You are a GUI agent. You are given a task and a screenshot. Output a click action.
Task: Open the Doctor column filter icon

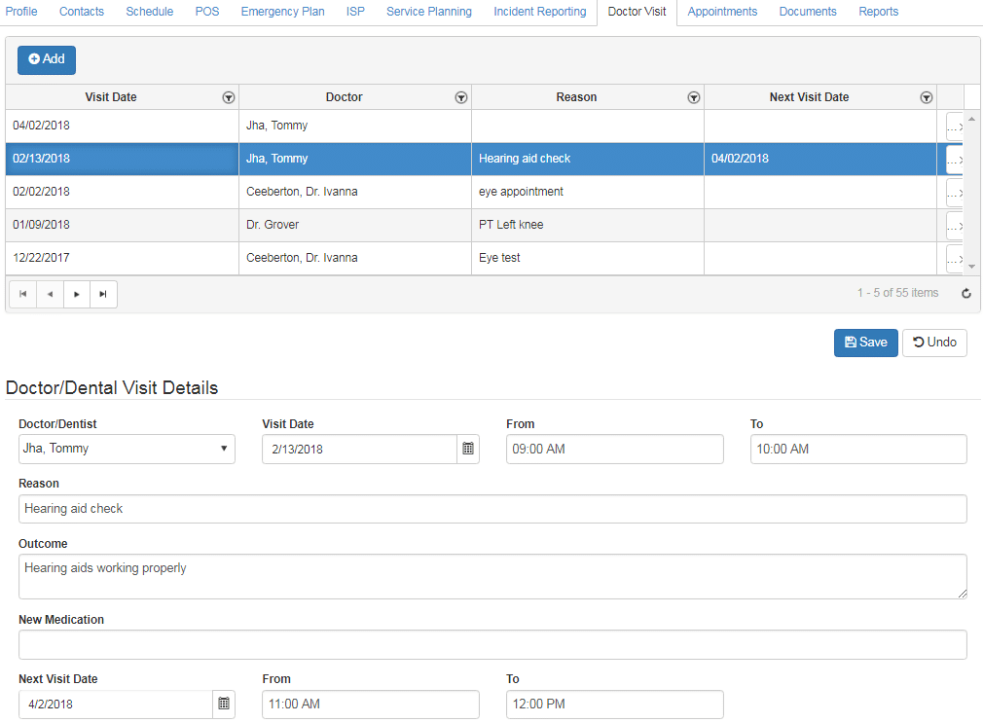[x=461, y=97]
